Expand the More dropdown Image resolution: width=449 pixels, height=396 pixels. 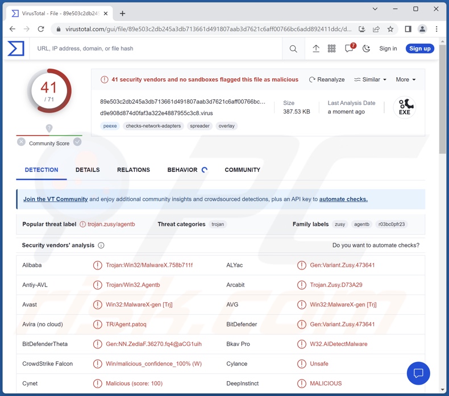[x=405, y=79]
